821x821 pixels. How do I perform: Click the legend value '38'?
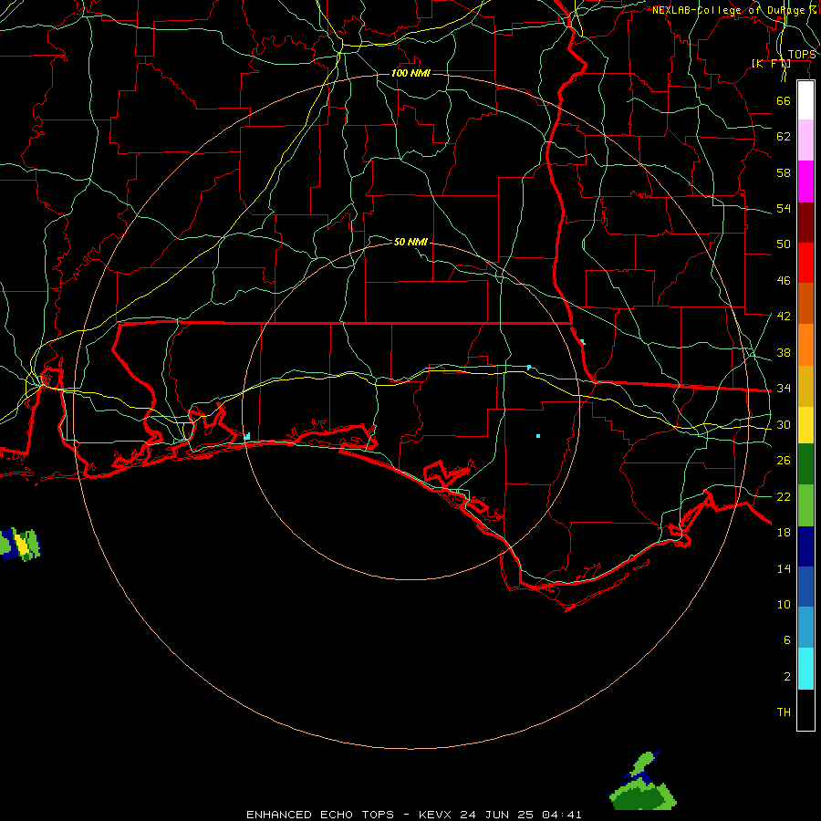[x=784, y=352]
